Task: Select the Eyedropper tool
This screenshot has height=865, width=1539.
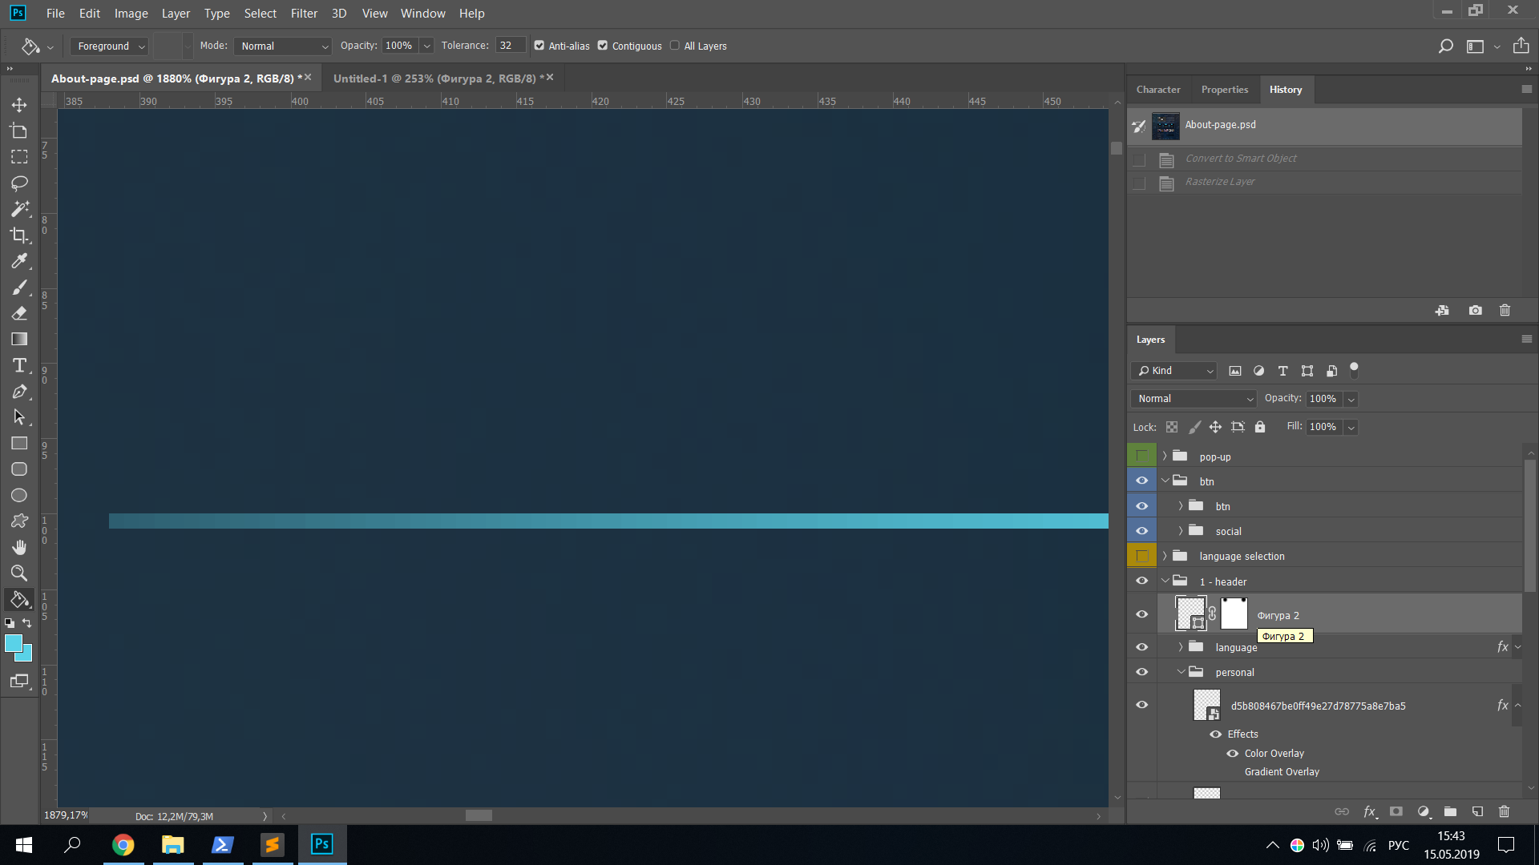Action: click(x=19, y=261)
